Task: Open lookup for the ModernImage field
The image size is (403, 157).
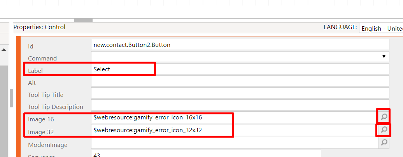Action: pyautogui.click(x=384, y=143)
